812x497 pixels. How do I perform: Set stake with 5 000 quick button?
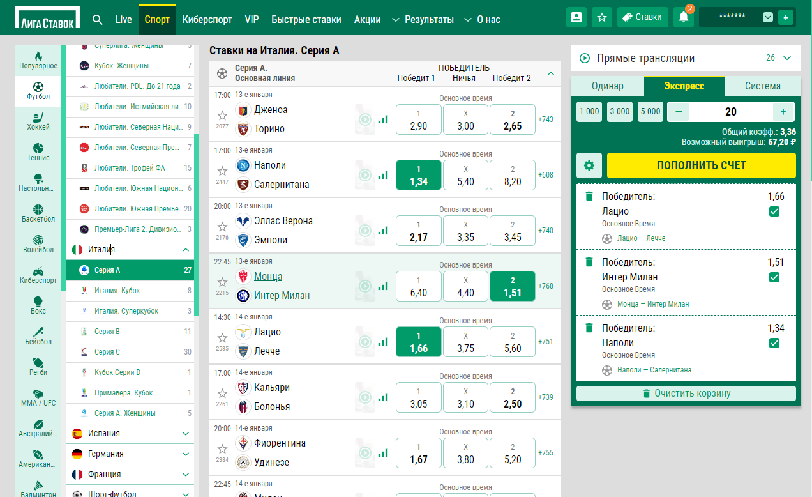click(x=650, y=111)
